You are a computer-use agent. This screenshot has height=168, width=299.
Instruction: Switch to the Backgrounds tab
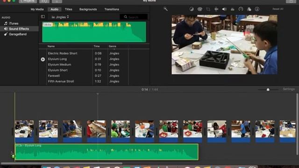[88, 9]
